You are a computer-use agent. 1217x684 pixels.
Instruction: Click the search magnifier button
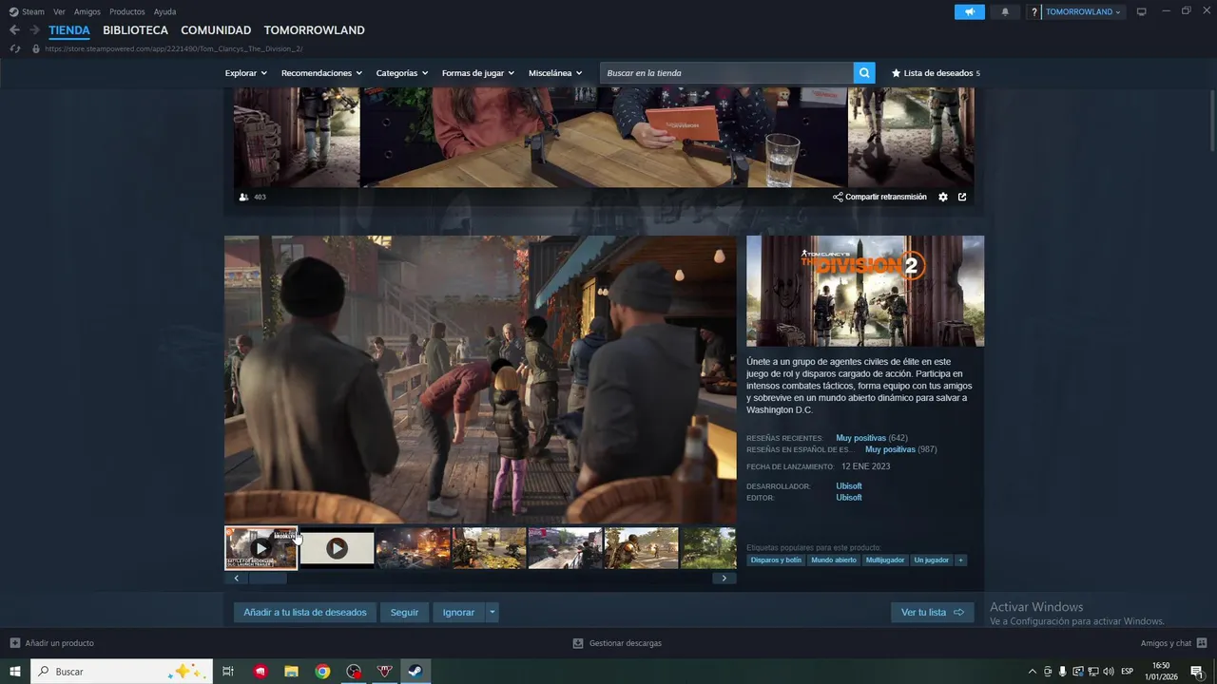[864, 73]
